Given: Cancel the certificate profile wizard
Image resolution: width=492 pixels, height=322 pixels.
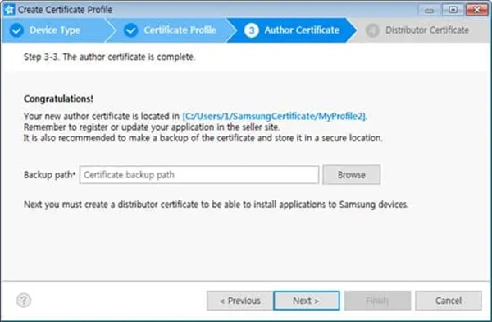Looking at the screenshot, I should point(449,301).
